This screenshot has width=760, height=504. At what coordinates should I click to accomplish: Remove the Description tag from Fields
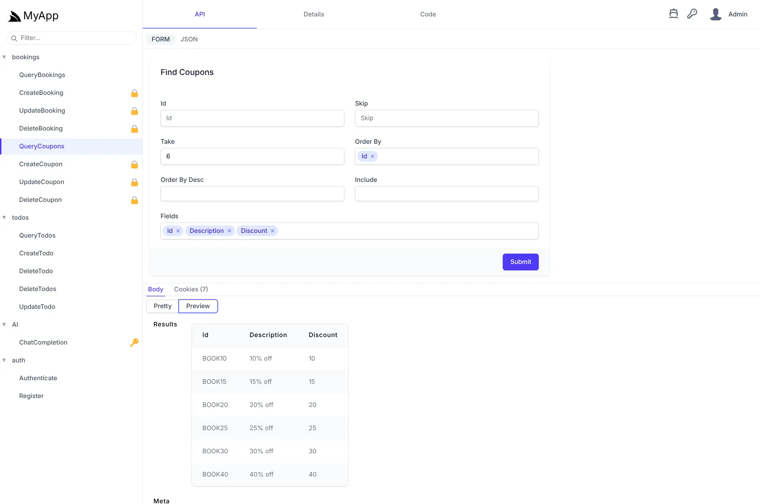(x=229, y=231)
